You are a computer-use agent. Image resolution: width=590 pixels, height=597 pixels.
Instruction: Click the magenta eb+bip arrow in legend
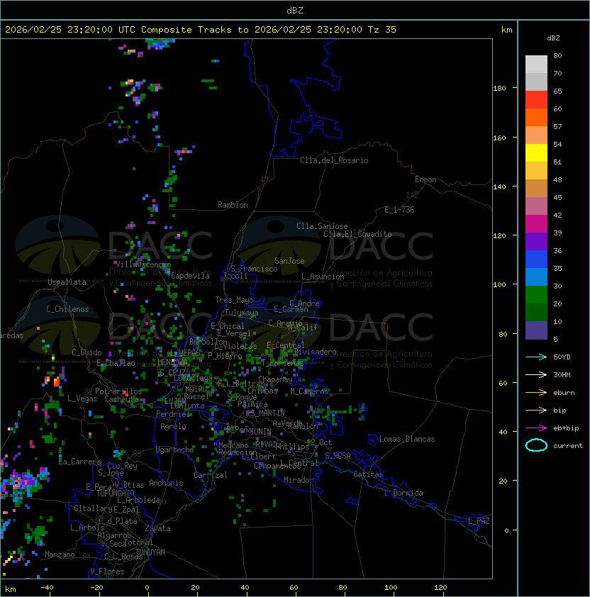[536, 428]
